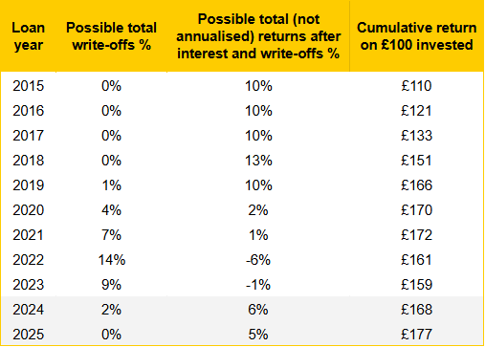Screen dimensions: 485x347
Task: Click the 2015 loan year cell
Action: [x=28, y=86]
